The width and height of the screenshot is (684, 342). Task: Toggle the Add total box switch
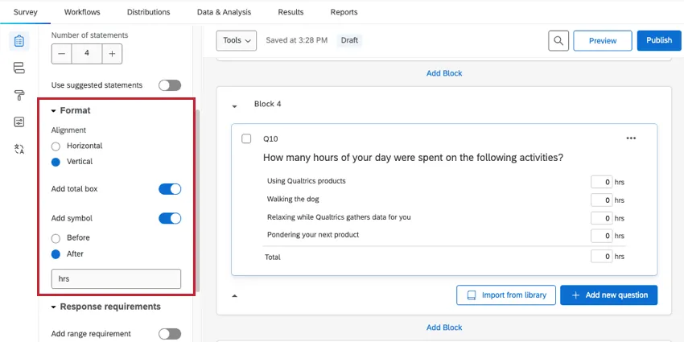[169, 189]
